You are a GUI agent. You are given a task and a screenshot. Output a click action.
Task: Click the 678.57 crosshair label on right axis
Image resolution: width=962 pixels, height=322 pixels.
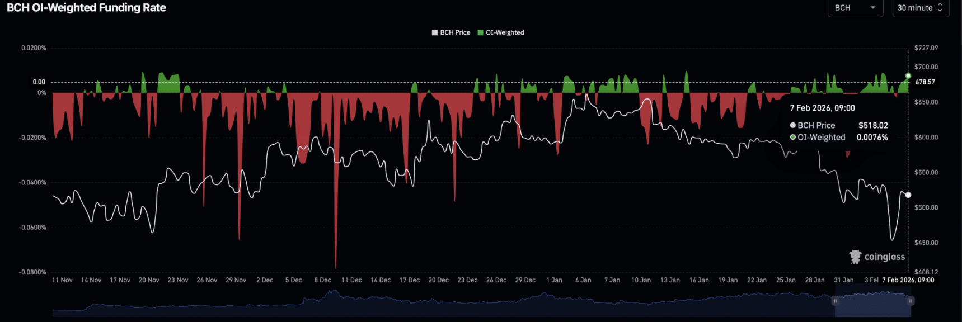click(x=925, y=82)
